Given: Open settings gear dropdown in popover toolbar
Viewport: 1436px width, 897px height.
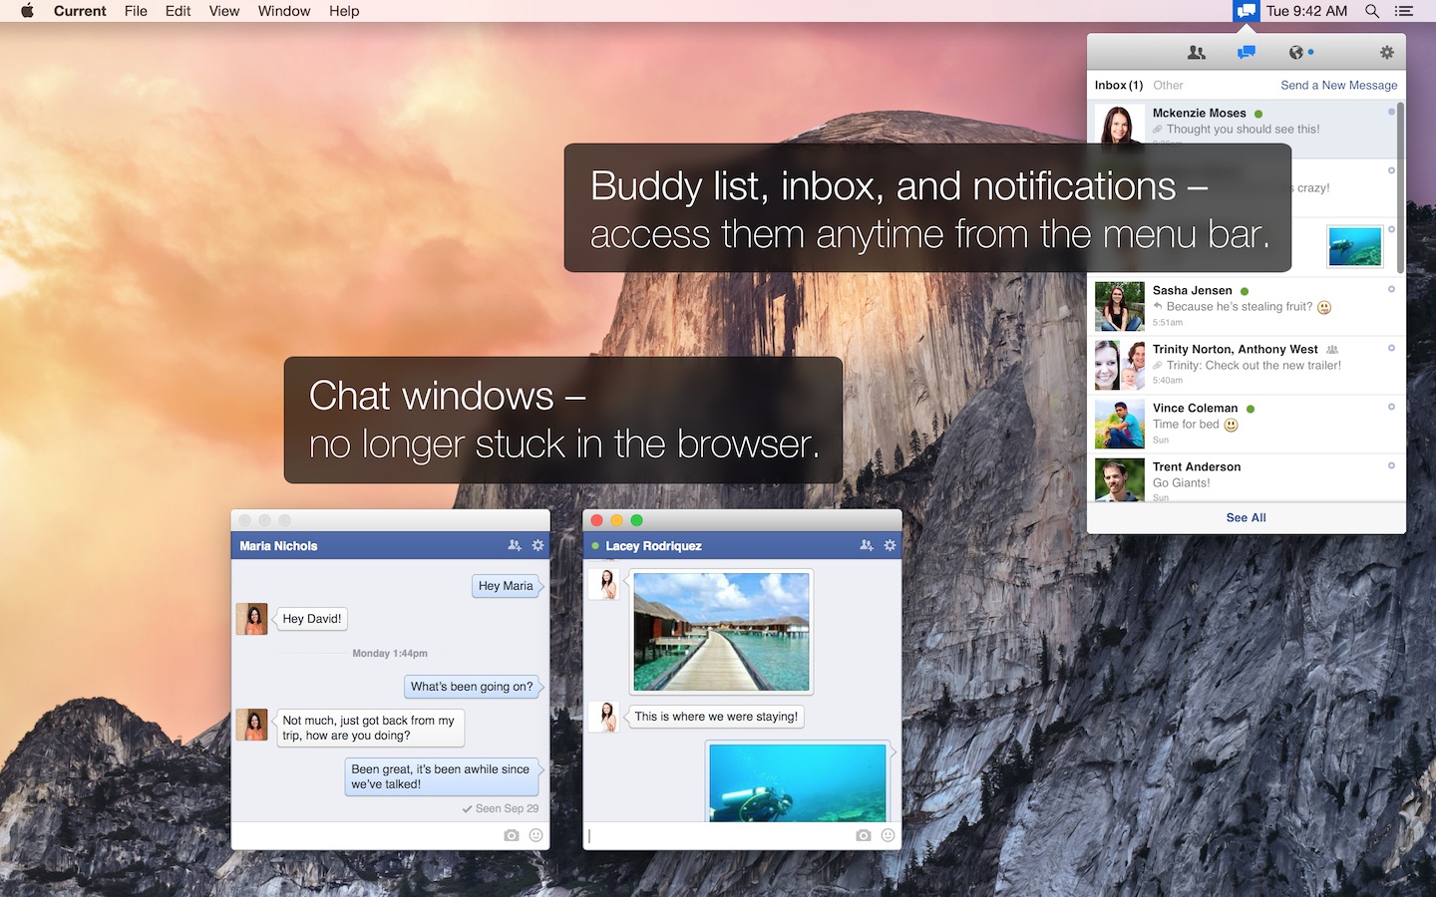Looking at the screenshot, I should tap(1386, 53).
